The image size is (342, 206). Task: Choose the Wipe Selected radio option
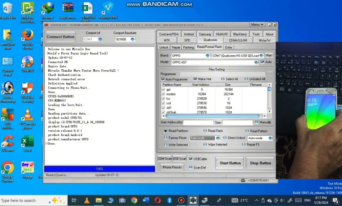[x=205, y=144]
